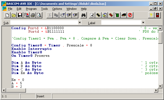Click the 'On Timer0 Przerwa' code line

point(30,56)
